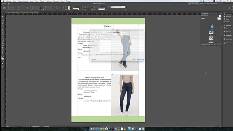Click the Spotlight search icon in menu bar
The height and width of the screenshot is (131, 233).
[x=228, y=1]
